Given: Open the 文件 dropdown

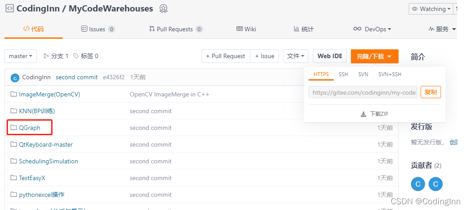Looking at the screenshot, I should click(296, 56).
